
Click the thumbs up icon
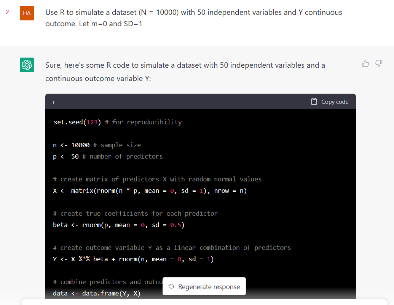365,64
